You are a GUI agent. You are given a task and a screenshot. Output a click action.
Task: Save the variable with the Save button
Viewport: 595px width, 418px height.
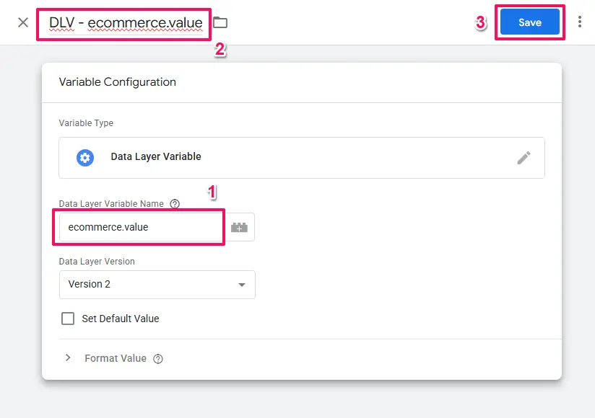(529, 22)
